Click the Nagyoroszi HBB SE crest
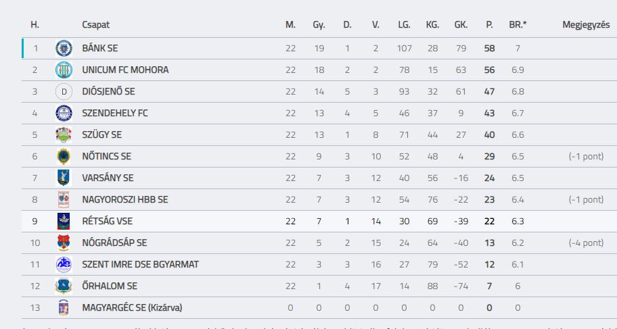Screen dimensions: 617x329 [64, 200]
